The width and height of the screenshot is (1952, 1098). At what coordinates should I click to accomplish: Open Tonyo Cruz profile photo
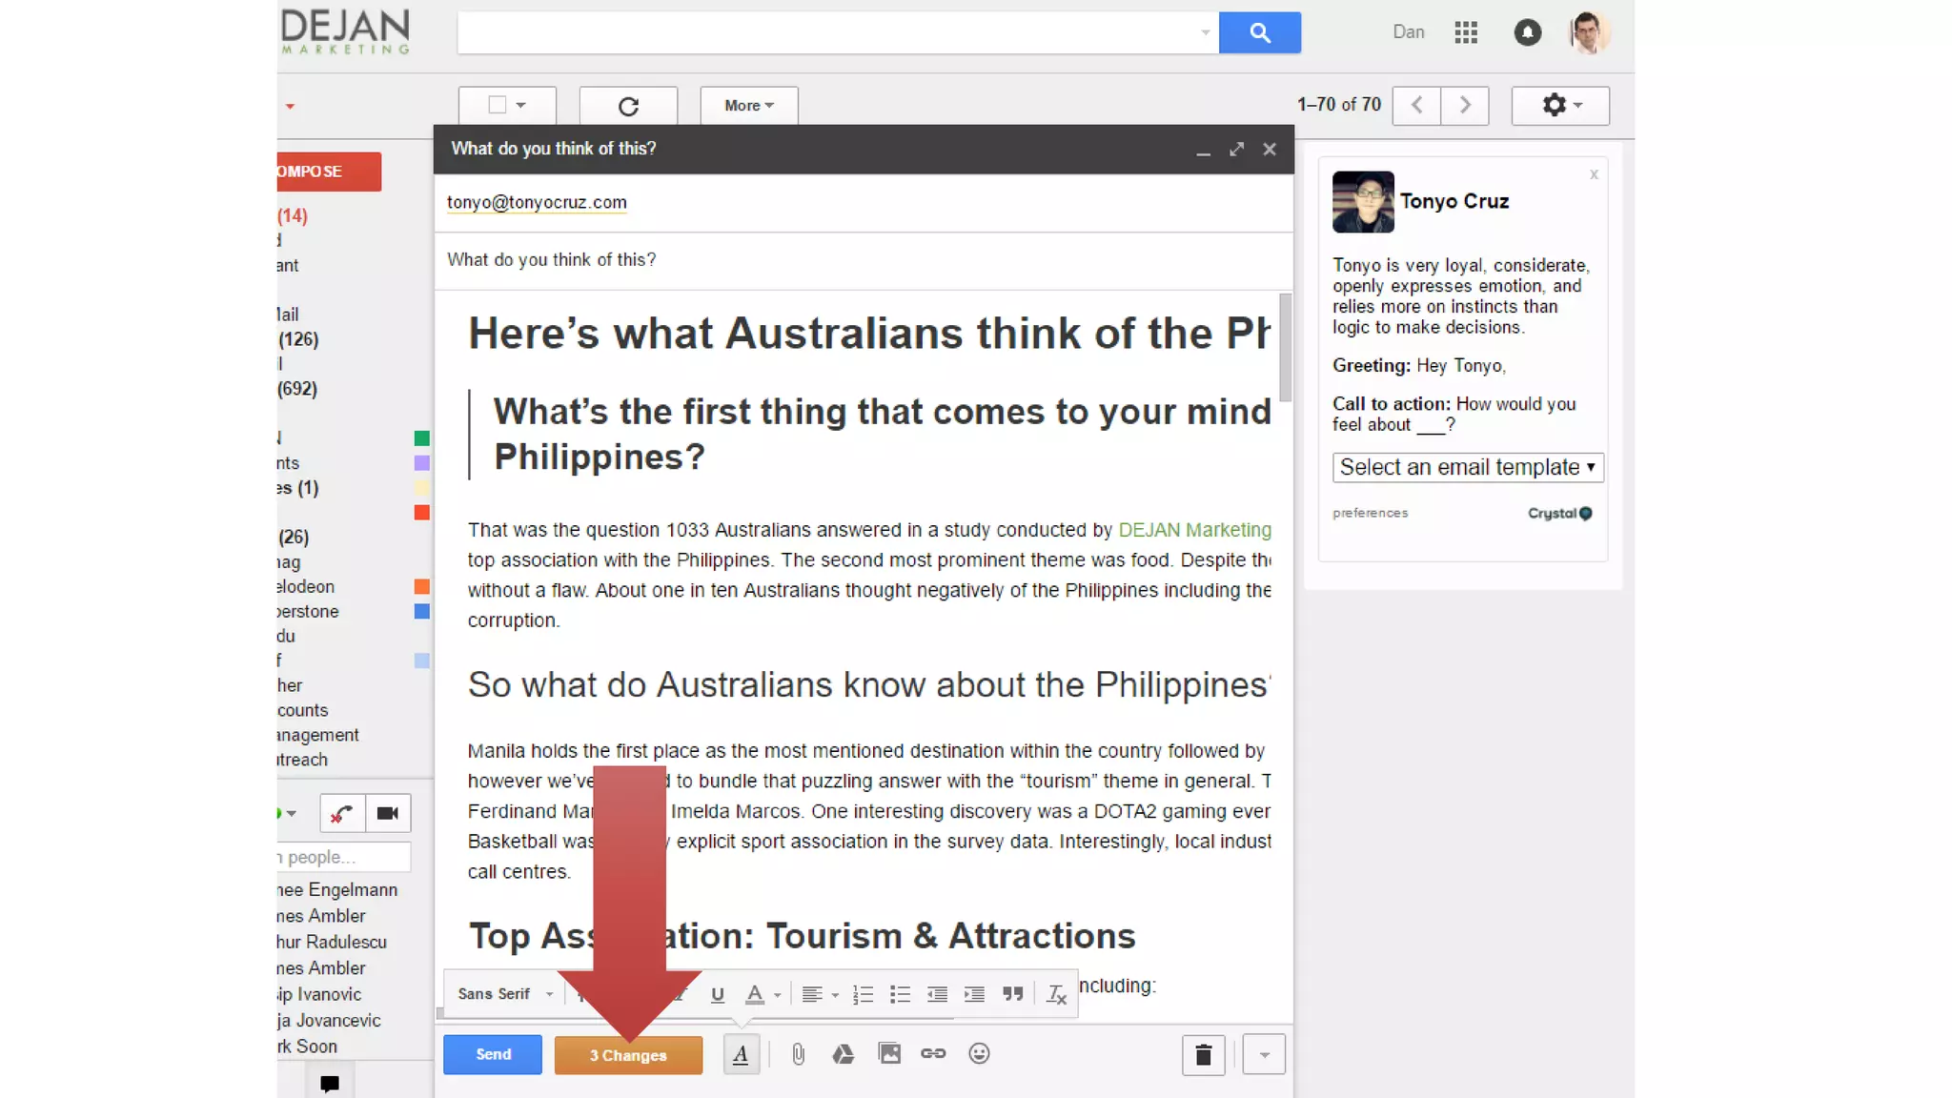pos(1363,202)
